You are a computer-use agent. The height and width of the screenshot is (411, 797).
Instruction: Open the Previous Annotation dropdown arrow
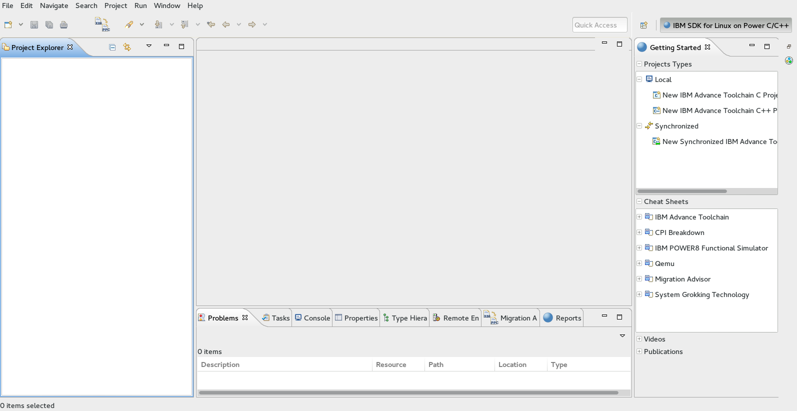pyautogui.click(x=197, y=24)
